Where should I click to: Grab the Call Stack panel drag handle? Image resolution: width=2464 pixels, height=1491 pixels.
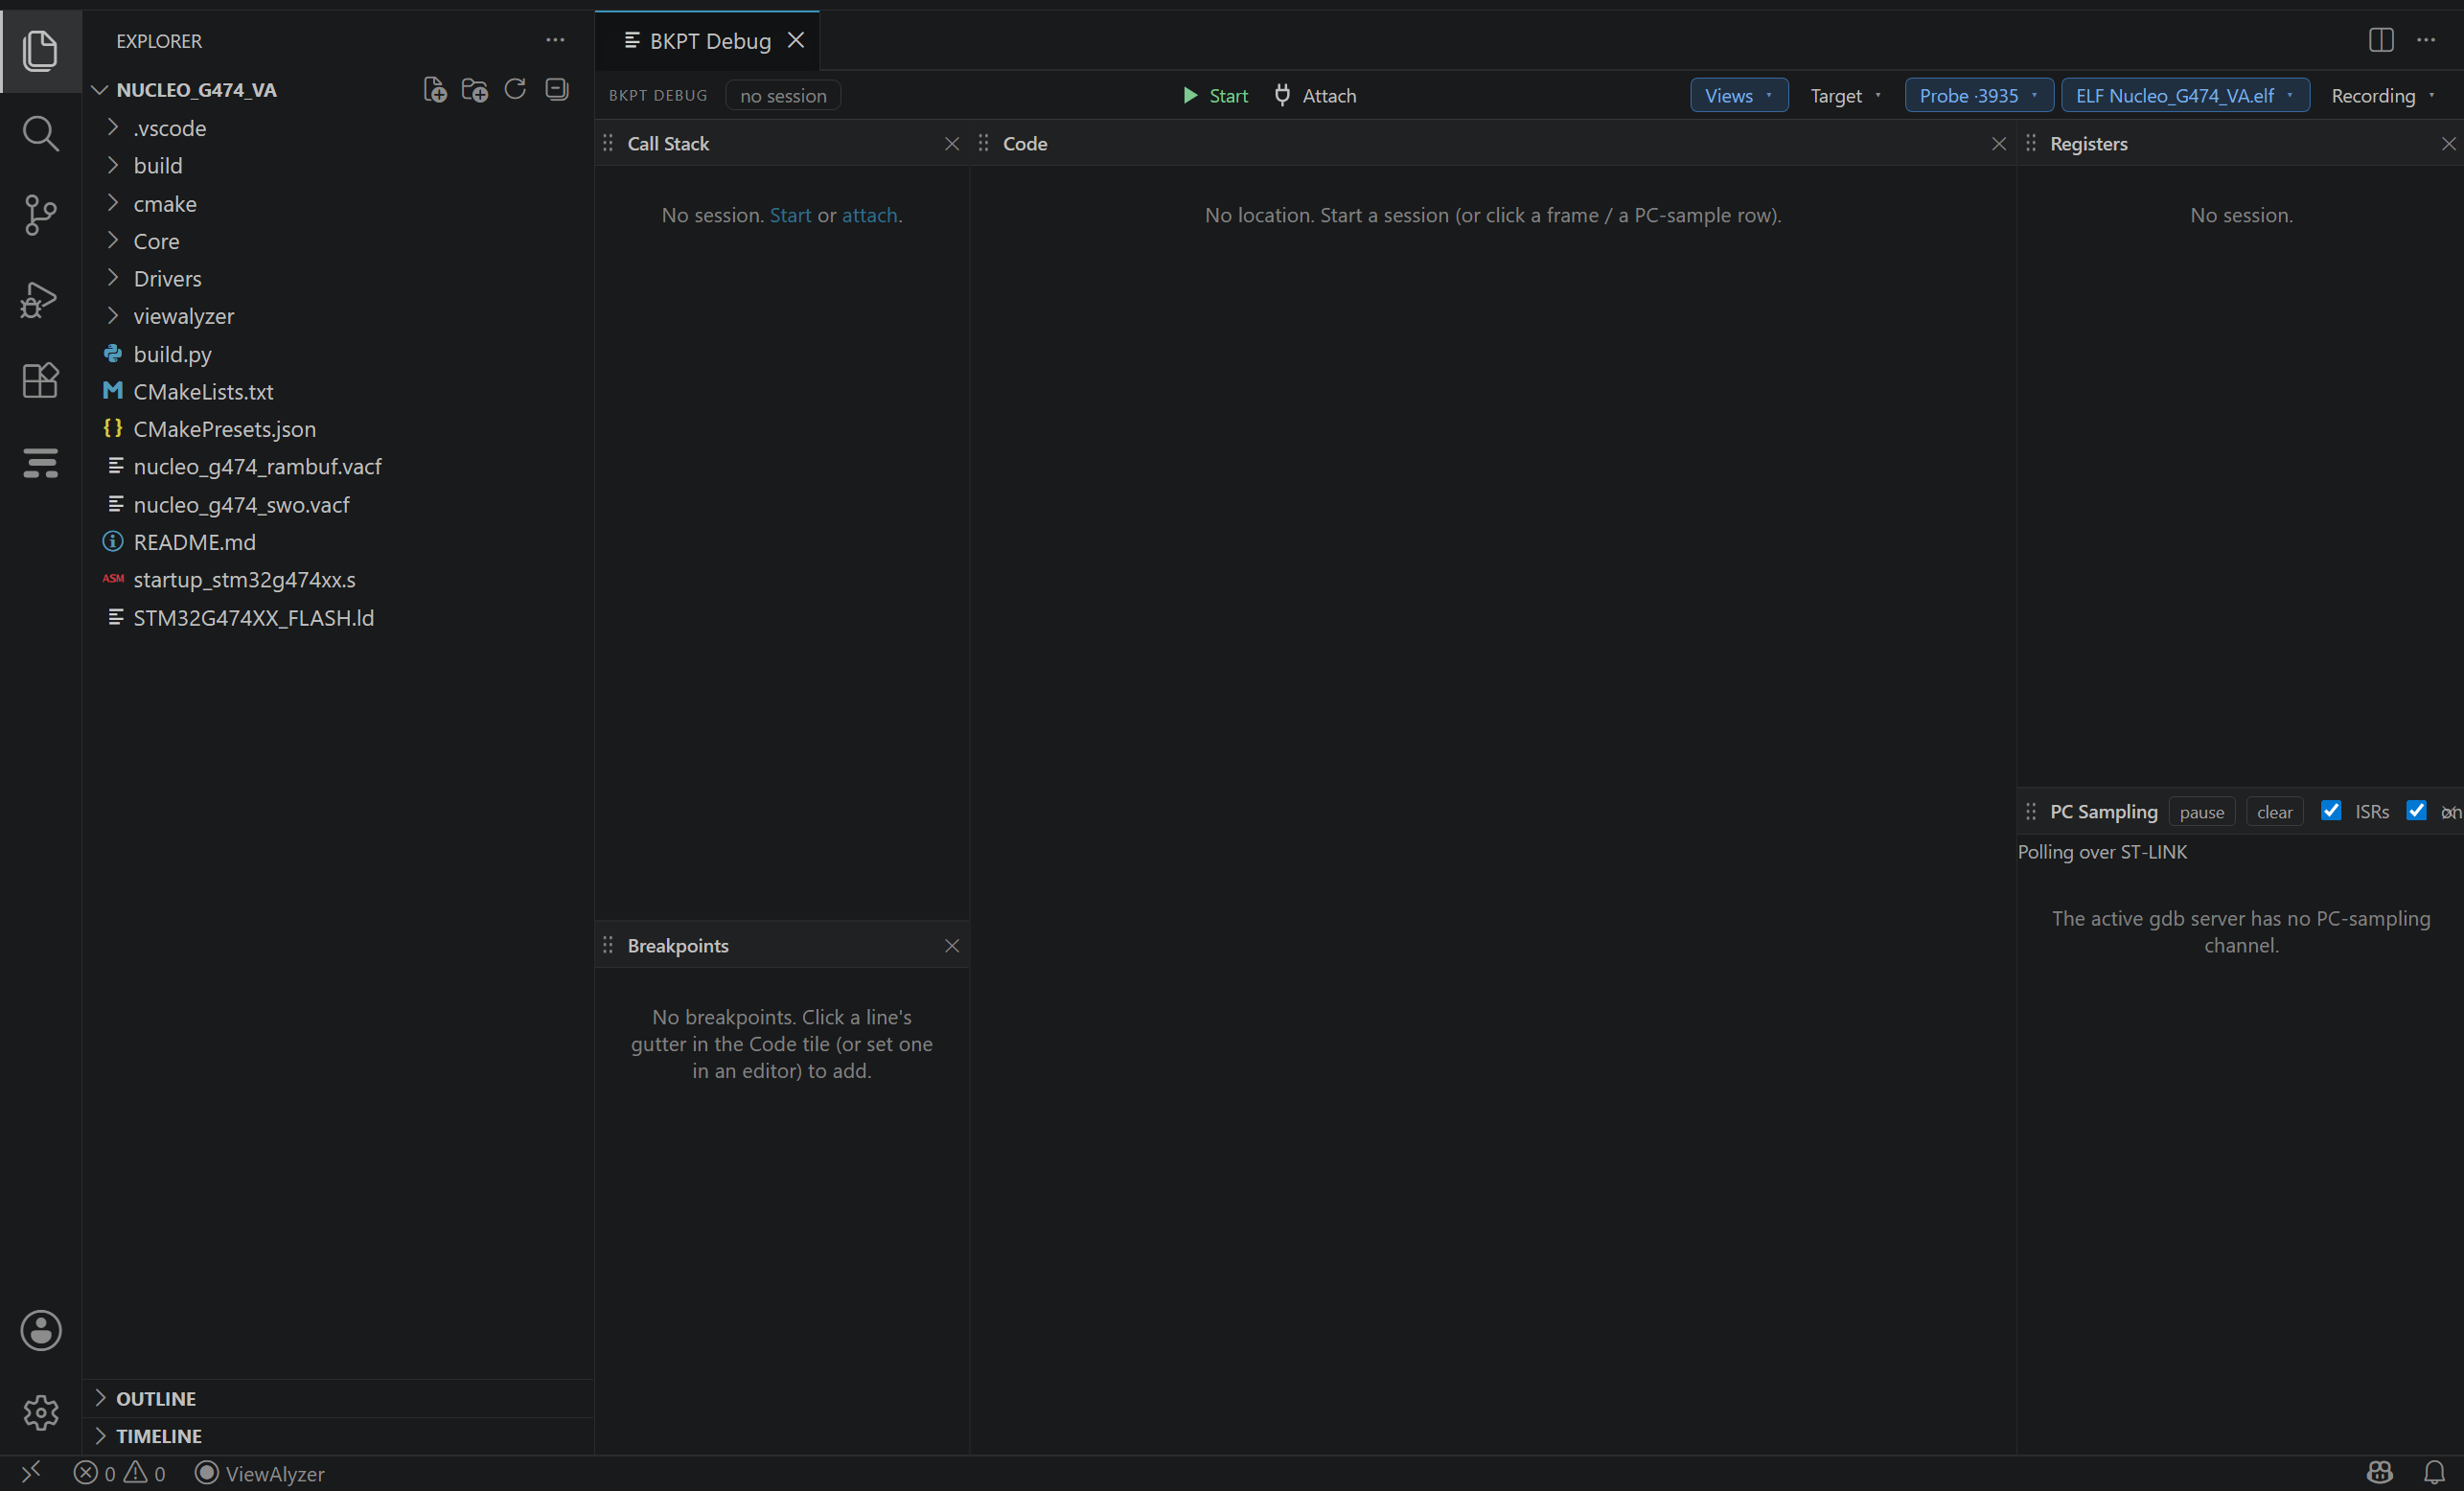tap(608, 144)
